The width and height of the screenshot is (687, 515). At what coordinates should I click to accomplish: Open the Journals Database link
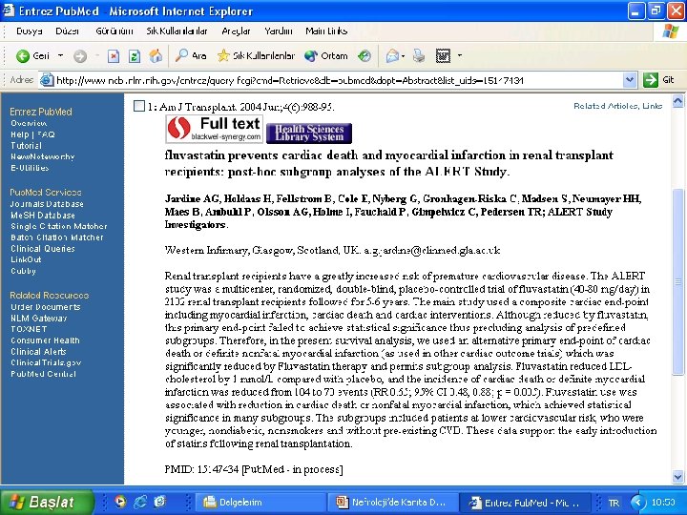(x=47, y=204)
